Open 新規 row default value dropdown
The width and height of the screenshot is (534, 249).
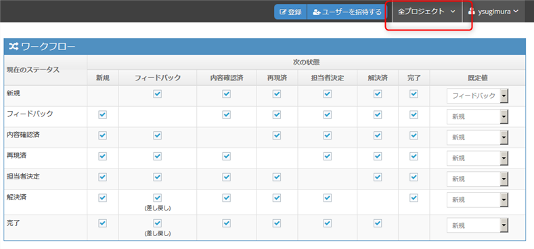point(477,96)
